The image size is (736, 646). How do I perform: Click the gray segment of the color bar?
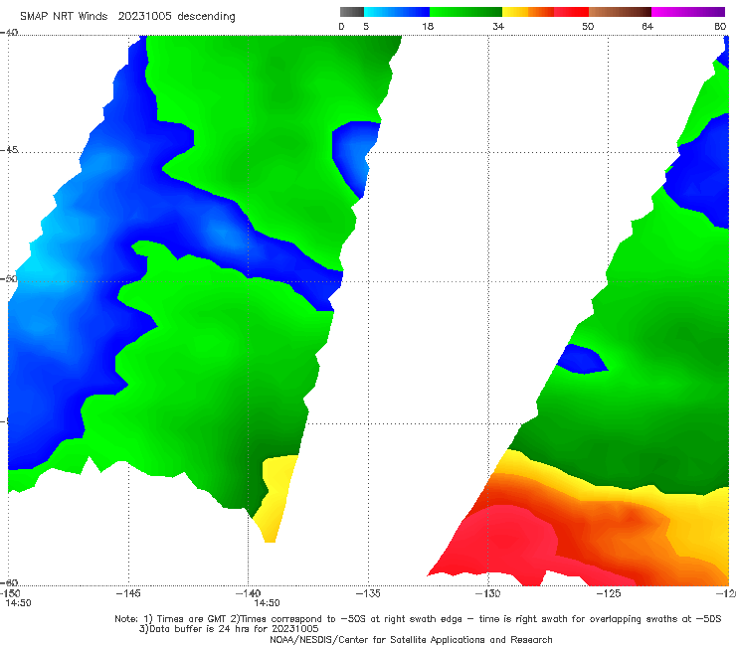tap(352, 12)
